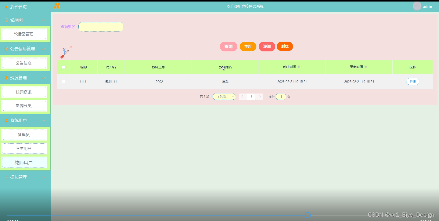439x221 pixels.
Task: Click the 共1条 total count text
Action: [204, 97]
